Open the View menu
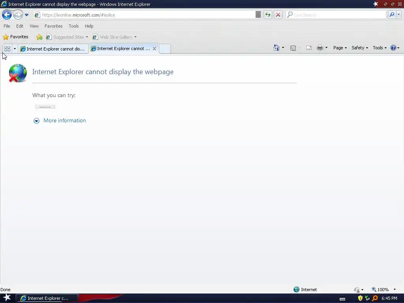Screen dimensions: 404x303 click(34, 26)
